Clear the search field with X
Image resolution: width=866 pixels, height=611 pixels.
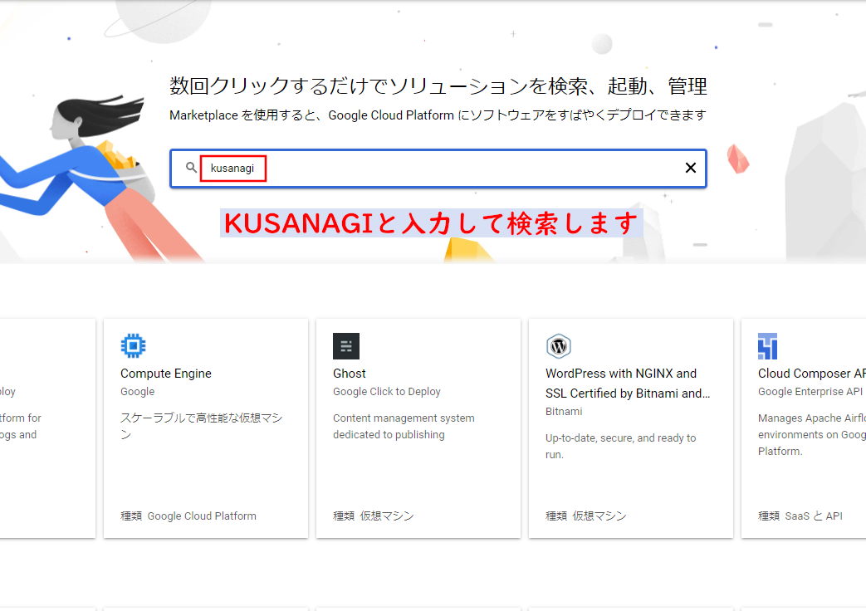click(690, 168)
